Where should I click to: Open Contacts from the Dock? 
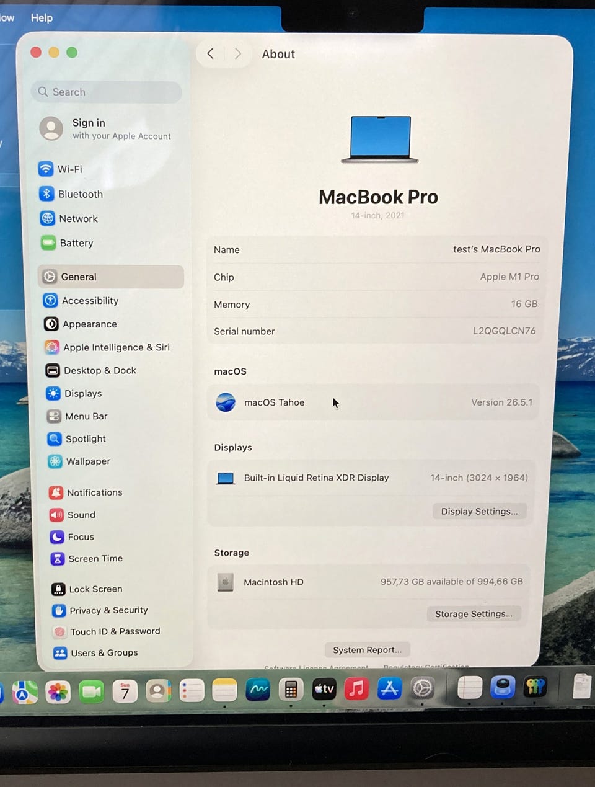coord(158,690)
